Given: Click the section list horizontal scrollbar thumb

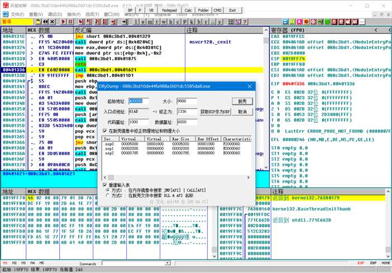Looking at the screenshot, I should click(x=111, y=178).
